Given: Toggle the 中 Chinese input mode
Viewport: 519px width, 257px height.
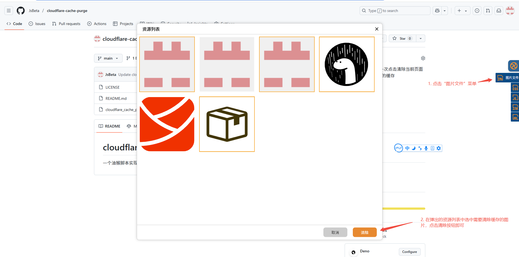Looking at the screenshot, I should tap(407, 148).
